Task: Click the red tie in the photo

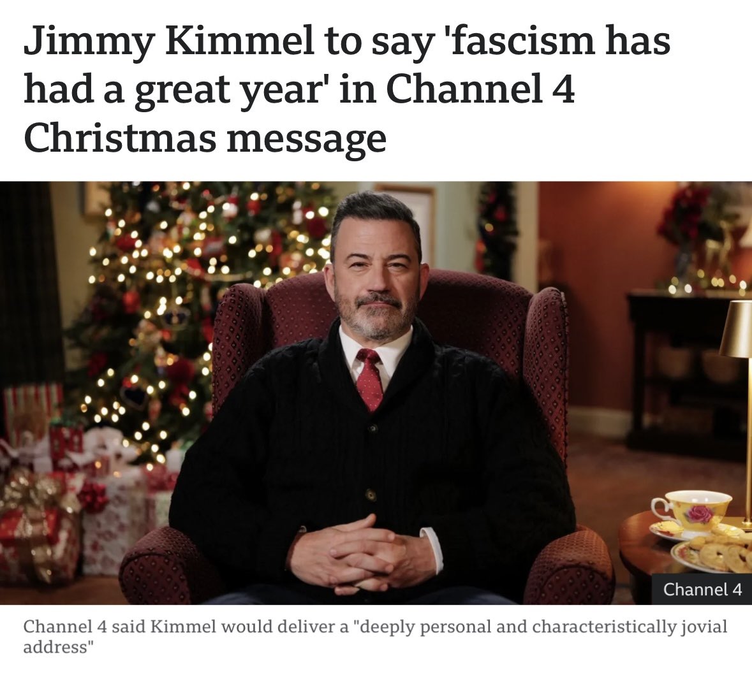Action: (x=370, y=379)
